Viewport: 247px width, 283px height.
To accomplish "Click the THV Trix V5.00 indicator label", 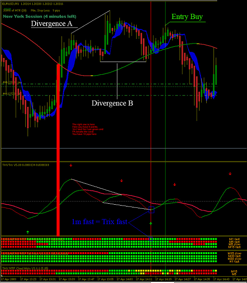I will tap(25, 165).
